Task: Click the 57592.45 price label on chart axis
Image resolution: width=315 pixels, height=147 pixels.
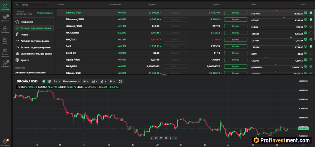Action: pyautogui.click(x=303, y=129)
